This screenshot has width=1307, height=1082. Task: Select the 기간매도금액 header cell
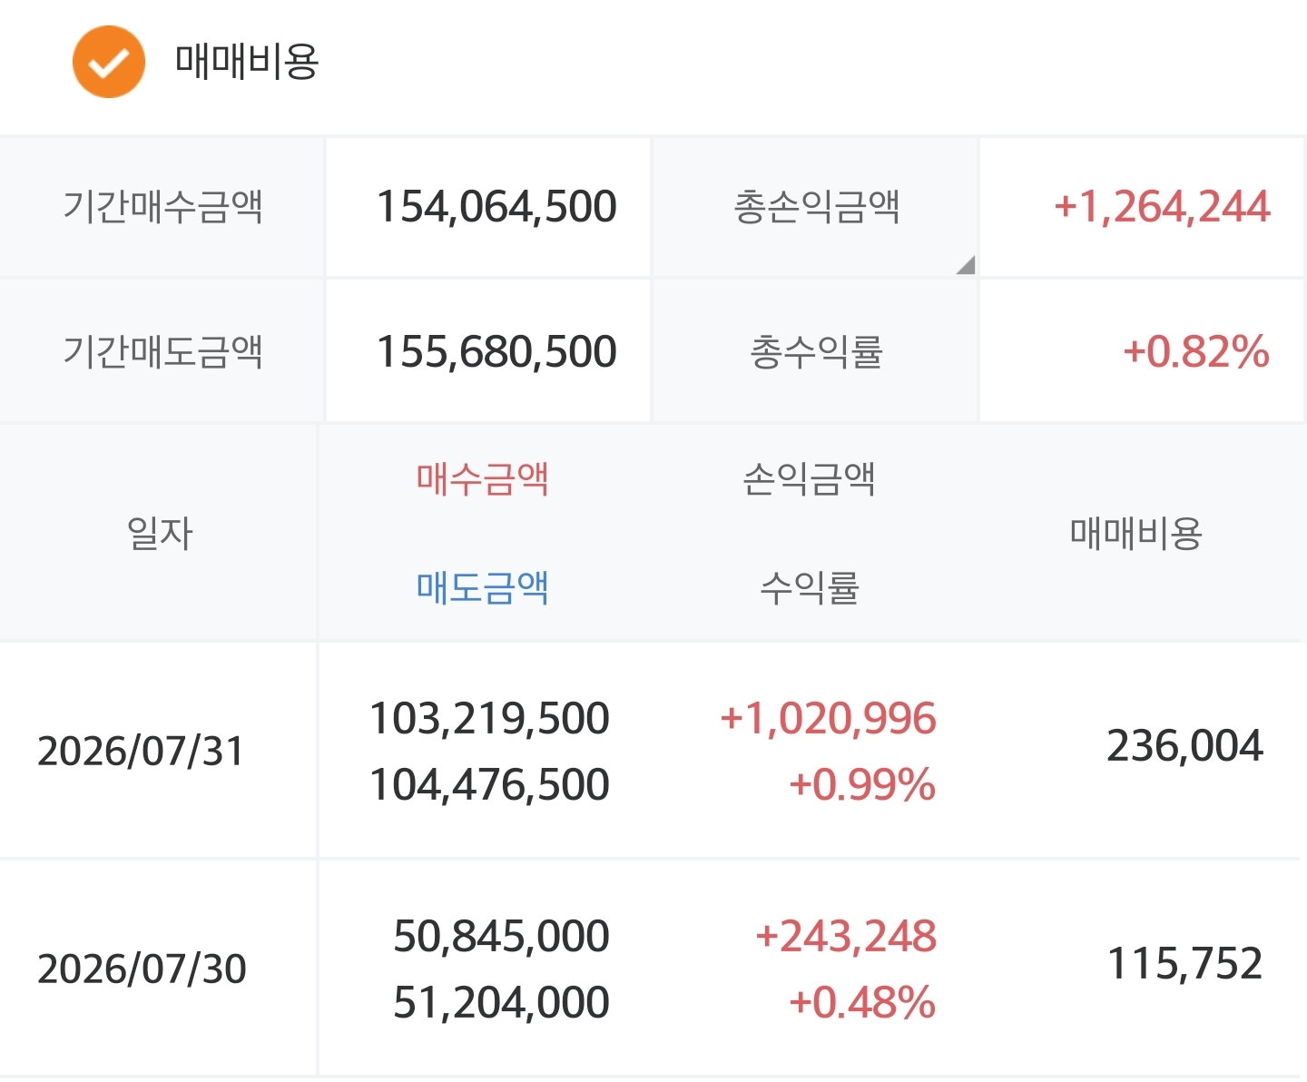click(162, 351)
